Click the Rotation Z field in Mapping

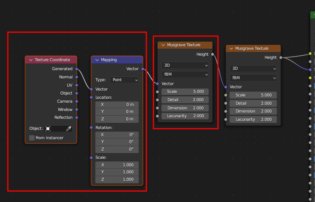point(117,149)
